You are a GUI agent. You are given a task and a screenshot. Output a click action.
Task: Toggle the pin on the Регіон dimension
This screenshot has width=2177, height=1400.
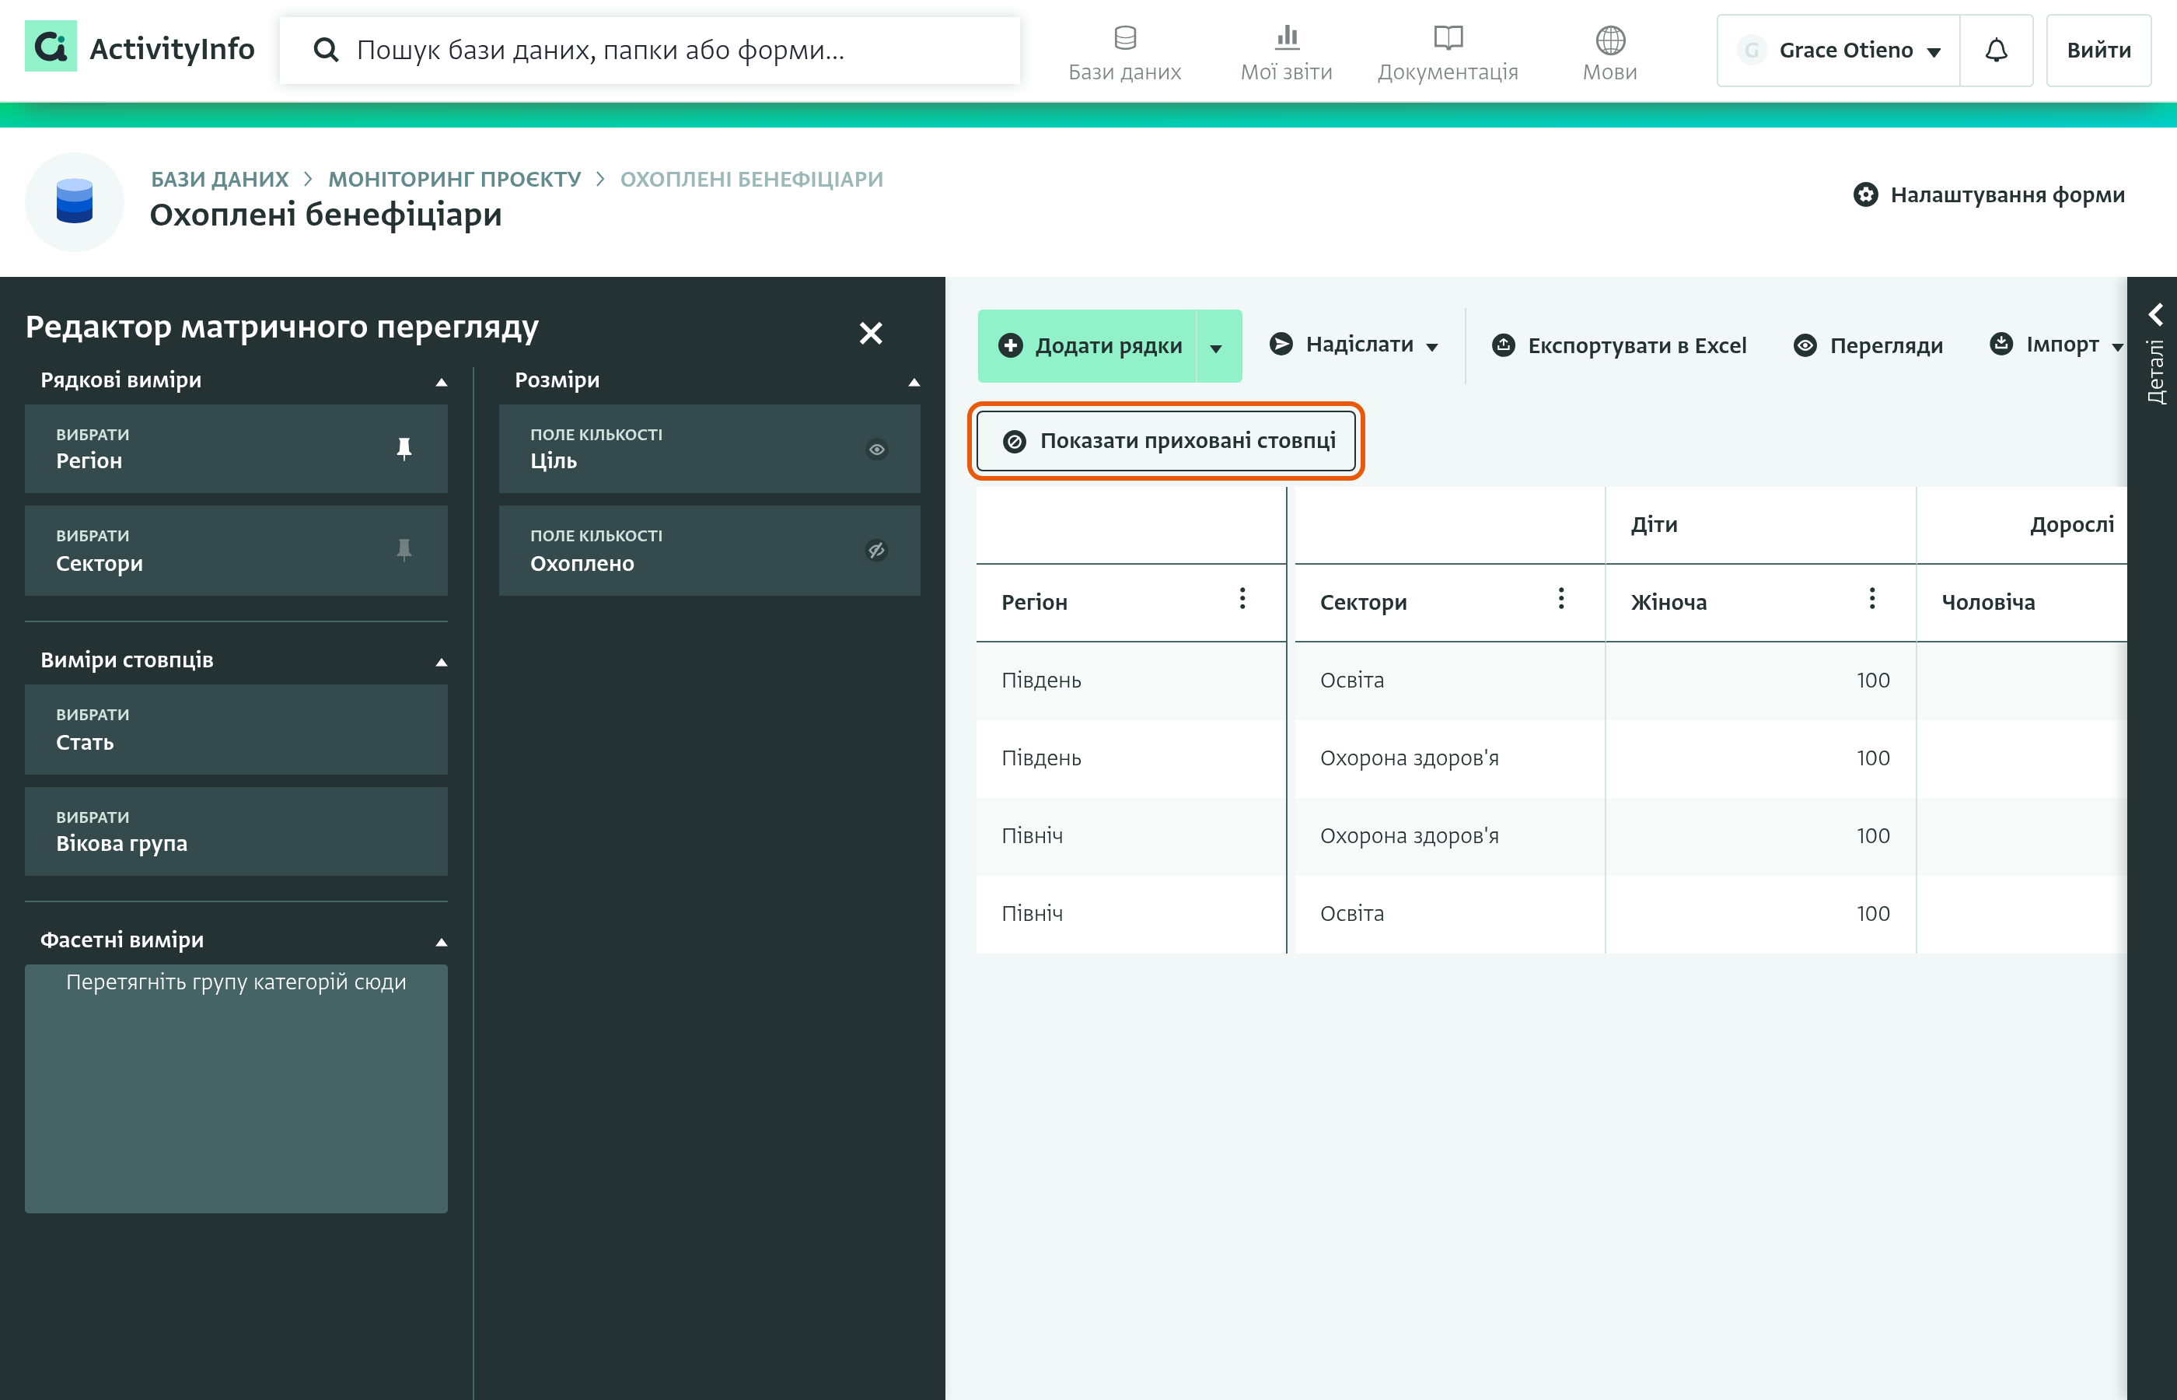404,449
